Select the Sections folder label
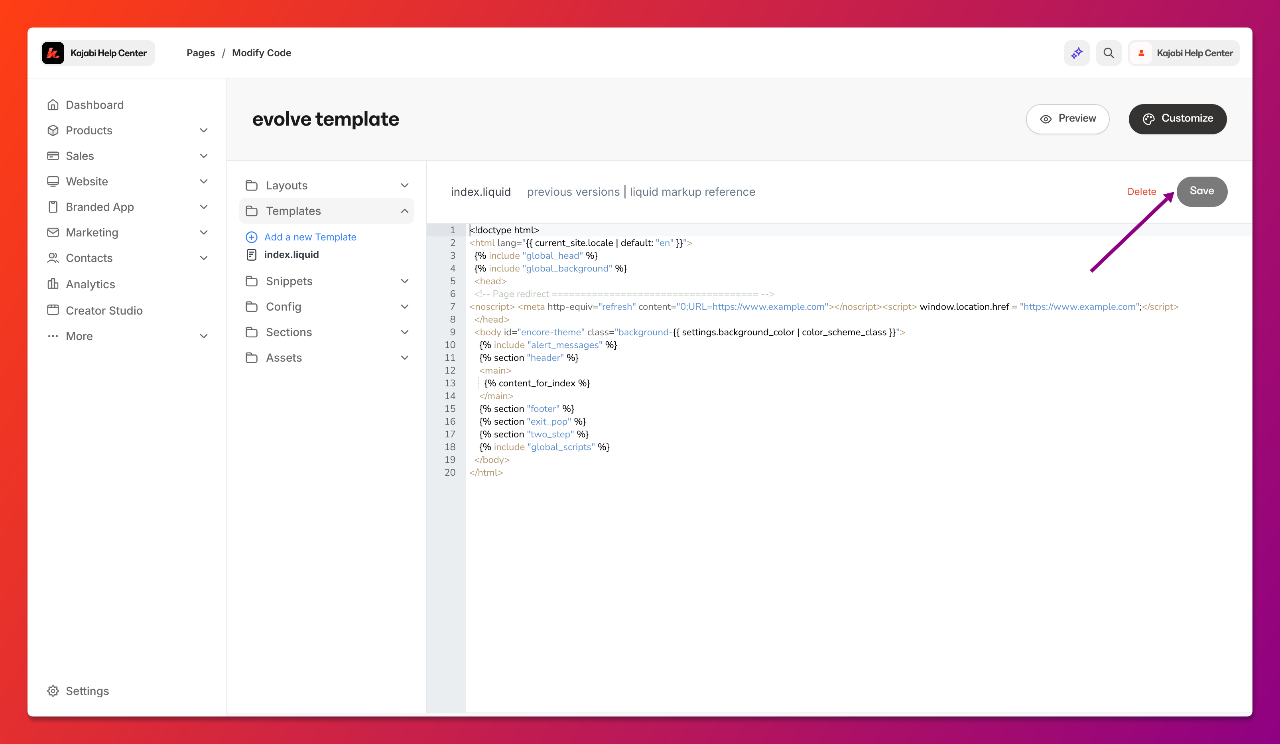1280x744 pixels. [x=289, y=332]
